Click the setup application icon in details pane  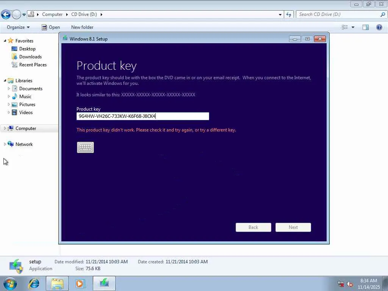click(16, 266)
